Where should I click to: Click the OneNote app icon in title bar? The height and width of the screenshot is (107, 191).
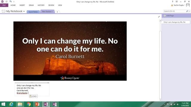click(2, 1)
